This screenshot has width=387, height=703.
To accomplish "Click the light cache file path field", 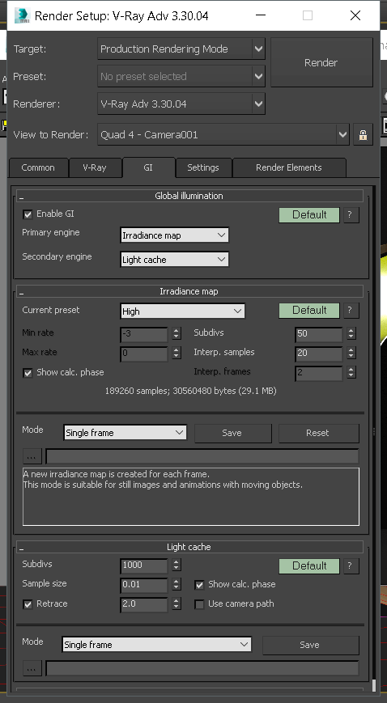I will (202, 668).
